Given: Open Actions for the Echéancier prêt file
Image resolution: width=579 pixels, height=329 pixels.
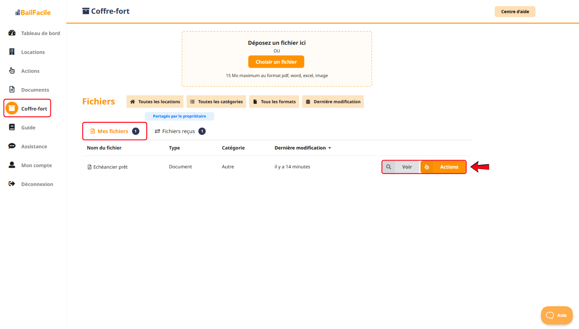Looking at the screenshot, I should click(x=443, y=167).
